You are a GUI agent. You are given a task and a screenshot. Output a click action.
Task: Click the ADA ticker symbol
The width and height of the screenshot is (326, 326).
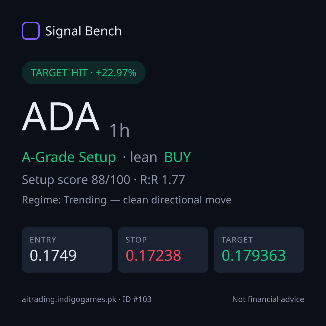(x=61, y=116)
